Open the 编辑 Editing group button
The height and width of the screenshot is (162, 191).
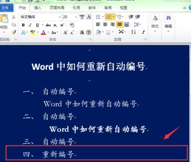click(168, 23)
